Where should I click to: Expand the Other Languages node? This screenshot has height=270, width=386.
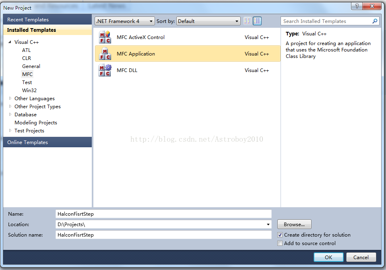10,98
